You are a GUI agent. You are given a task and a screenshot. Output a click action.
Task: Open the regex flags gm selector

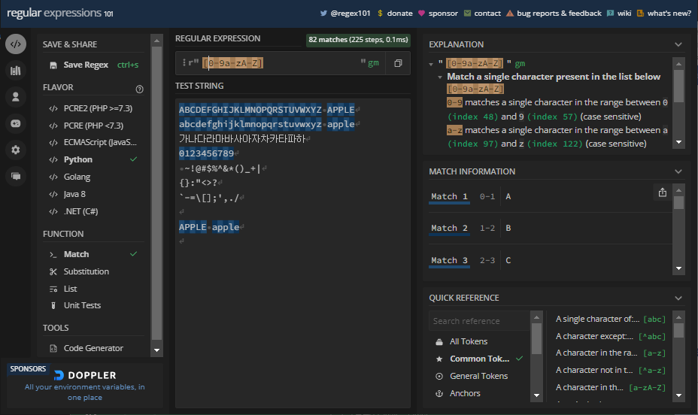pyautogui.click(x=373, y=62)
